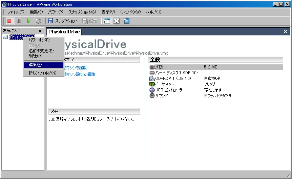Viewport: 292px width, 179px height.
Task: Click the イーサネット 1 network card icon
Action: [x=152, y=84]
